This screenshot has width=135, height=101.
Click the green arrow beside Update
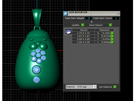[83, 25]
